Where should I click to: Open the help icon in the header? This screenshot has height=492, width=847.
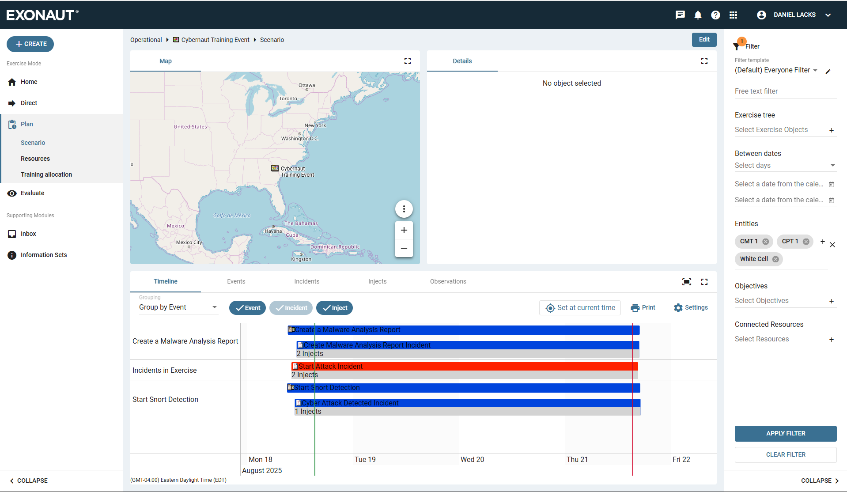coord(715,15)
